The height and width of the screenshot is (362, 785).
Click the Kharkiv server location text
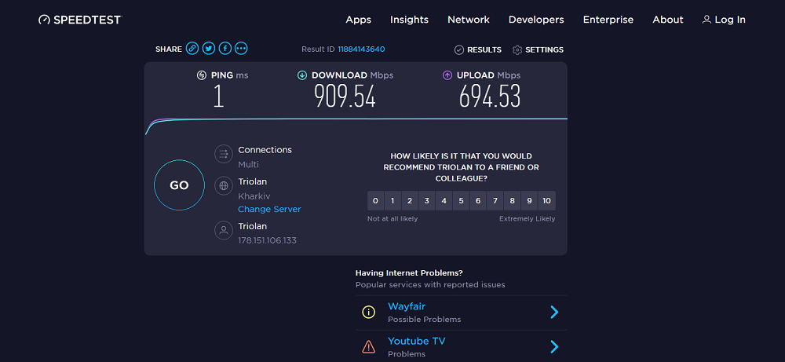(254, 196)
